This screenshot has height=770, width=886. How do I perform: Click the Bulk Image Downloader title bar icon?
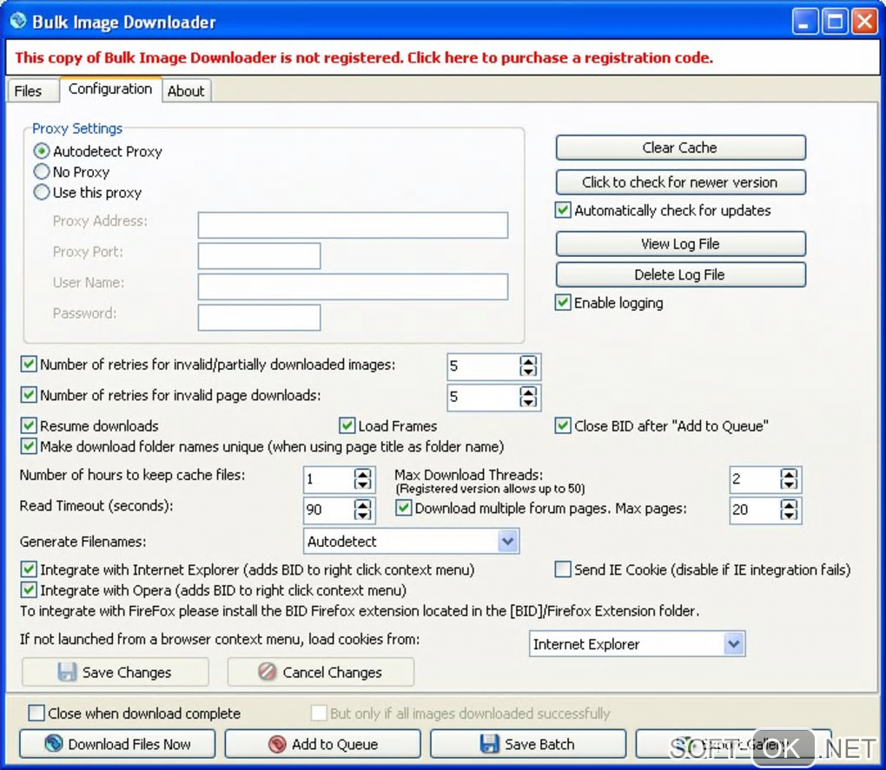pyautogui.click(x=18, y=21)
